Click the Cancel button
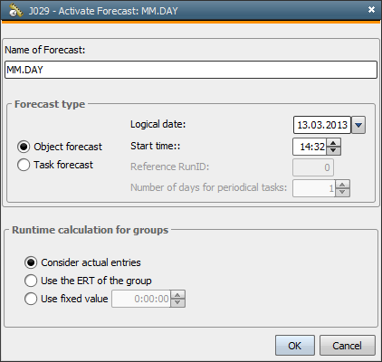 [348, 346]
